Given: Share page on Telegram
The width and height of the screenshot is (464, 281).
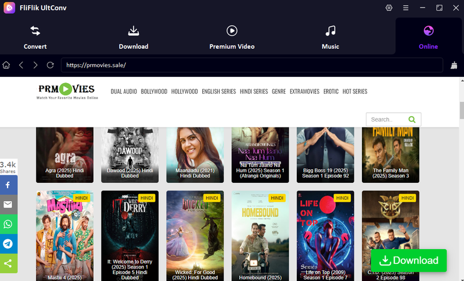Looking at the screenshot, I should pyautogui.click(x=8, y=244).
